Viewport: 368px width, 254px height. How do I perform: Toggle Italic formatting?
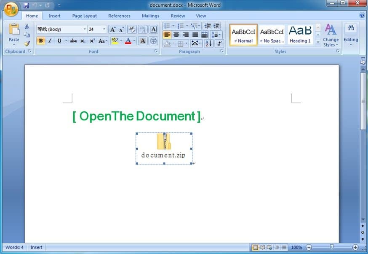(50, 41)
